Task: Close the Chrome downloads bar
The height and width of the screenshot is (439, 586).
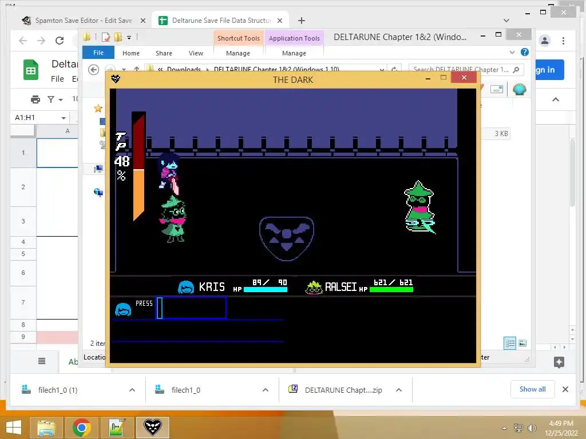Action: (565, 389)
